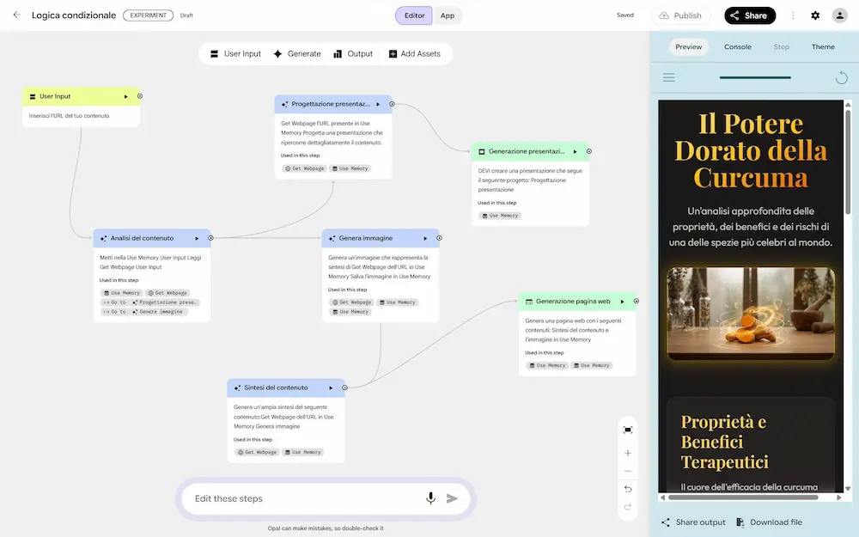Image resolution: width=859 pixels, height=537 pixels.
Task: Click Add Assets in toolbar
Action: pos(415,53)
